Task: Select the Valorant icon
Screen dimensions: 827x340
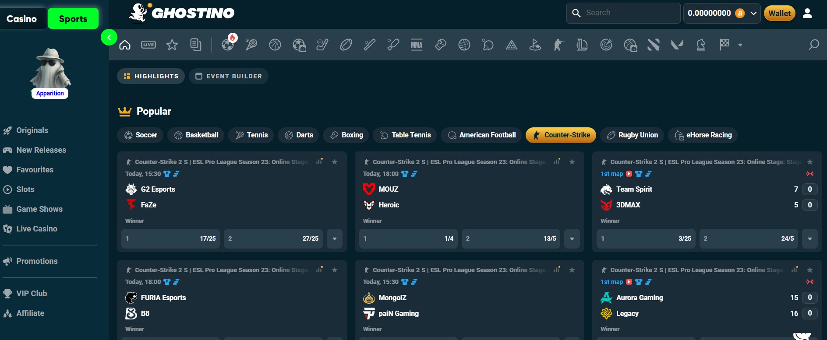Action: pyautogui.click(x=677, y=45)
